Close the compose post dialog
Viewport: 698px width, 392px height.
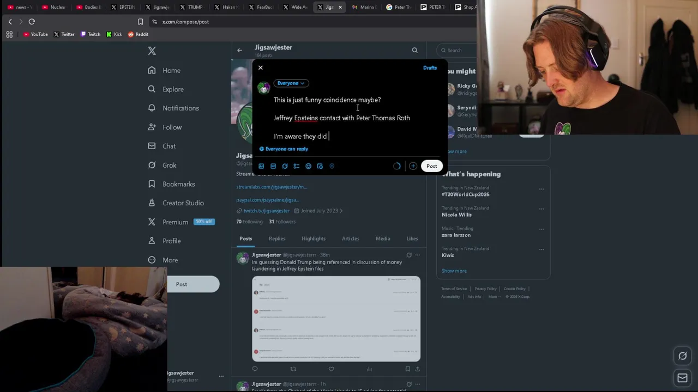coord(261,68)
